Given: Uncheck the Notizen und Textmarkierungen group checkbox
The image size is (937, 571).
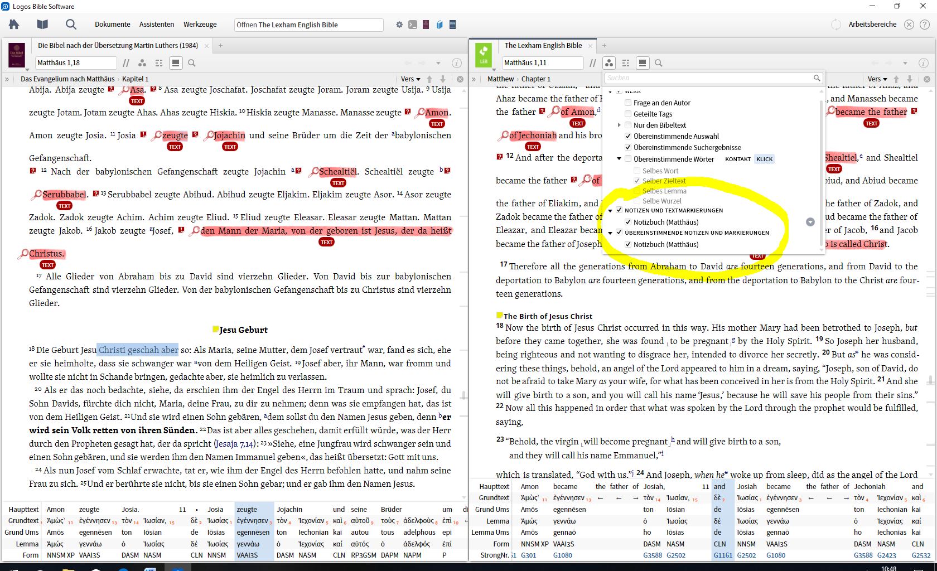Looking at the screenshot, I should pos(619,210).
